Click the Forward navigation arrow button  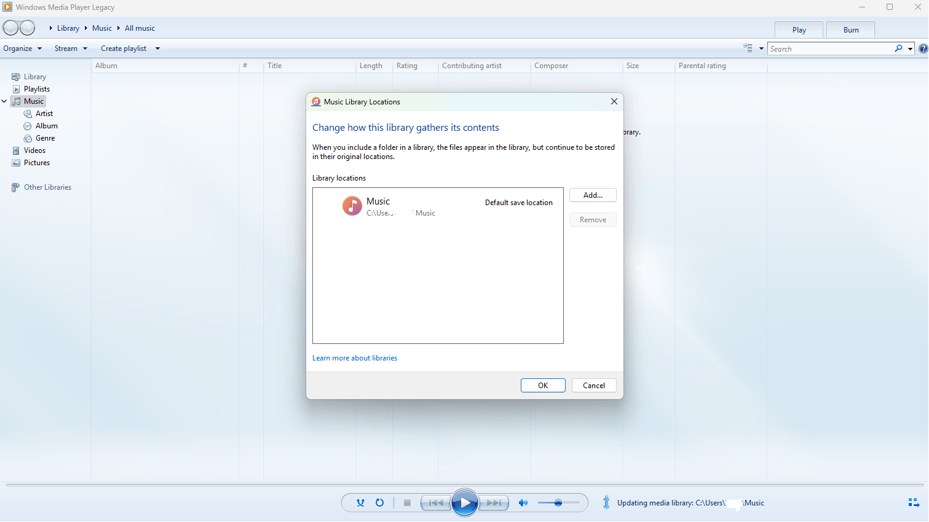[x=28, y=28]
